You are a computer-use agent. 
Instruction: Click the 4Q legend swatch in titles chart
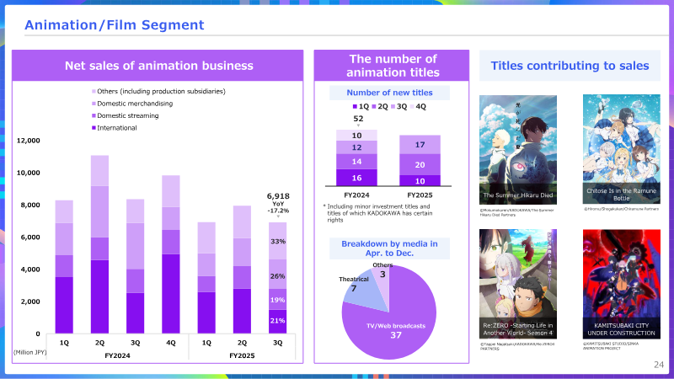pos(412,107)
